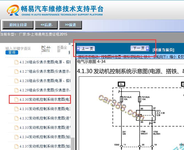
Task: Click document icon beside 4.1.35
Action: pyautogui.click(x=17, y=146)
